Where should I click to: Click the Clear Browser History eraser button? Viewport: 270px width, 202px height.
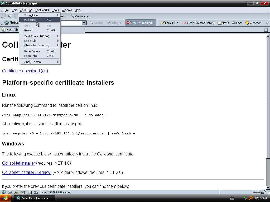pyautogui.click(x=199, y=23)
